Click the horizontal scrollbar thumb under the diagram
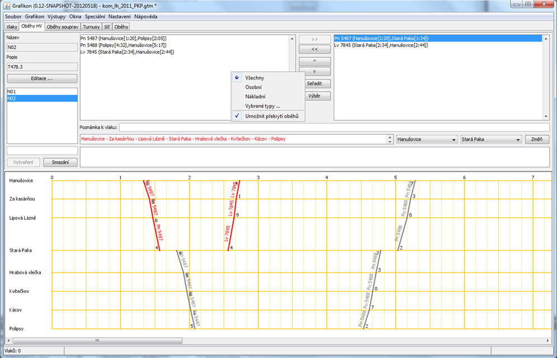The height and width of the screenshot is (358, 557). pyautogui.click(x=97, y=341)
